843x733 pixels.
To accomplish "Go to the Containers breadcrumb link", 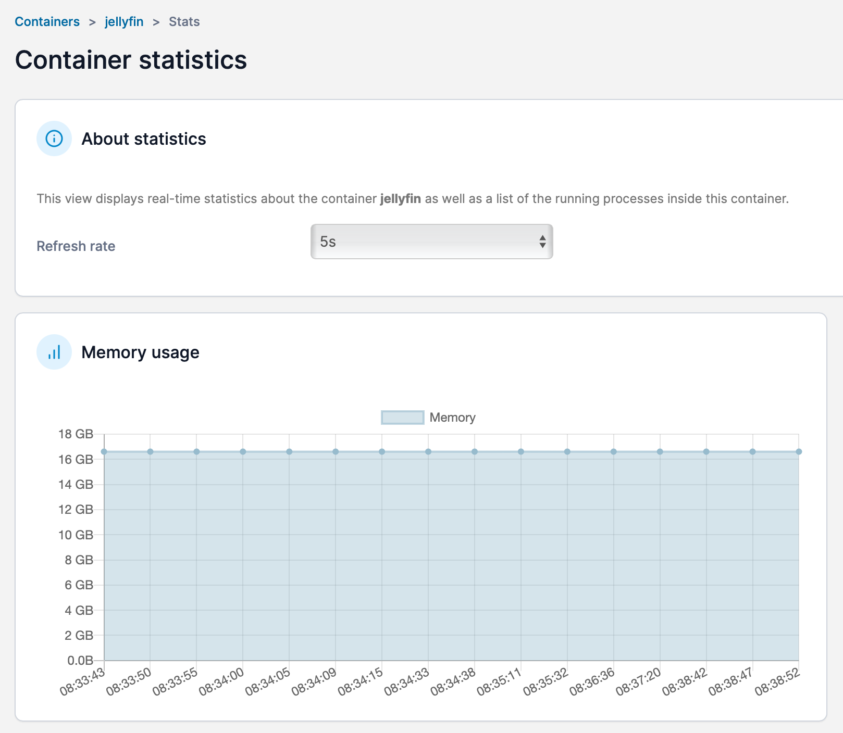I will [47, 22].
